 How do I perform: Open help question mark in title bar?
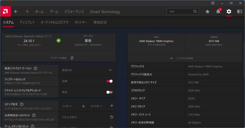pos(213,3)
